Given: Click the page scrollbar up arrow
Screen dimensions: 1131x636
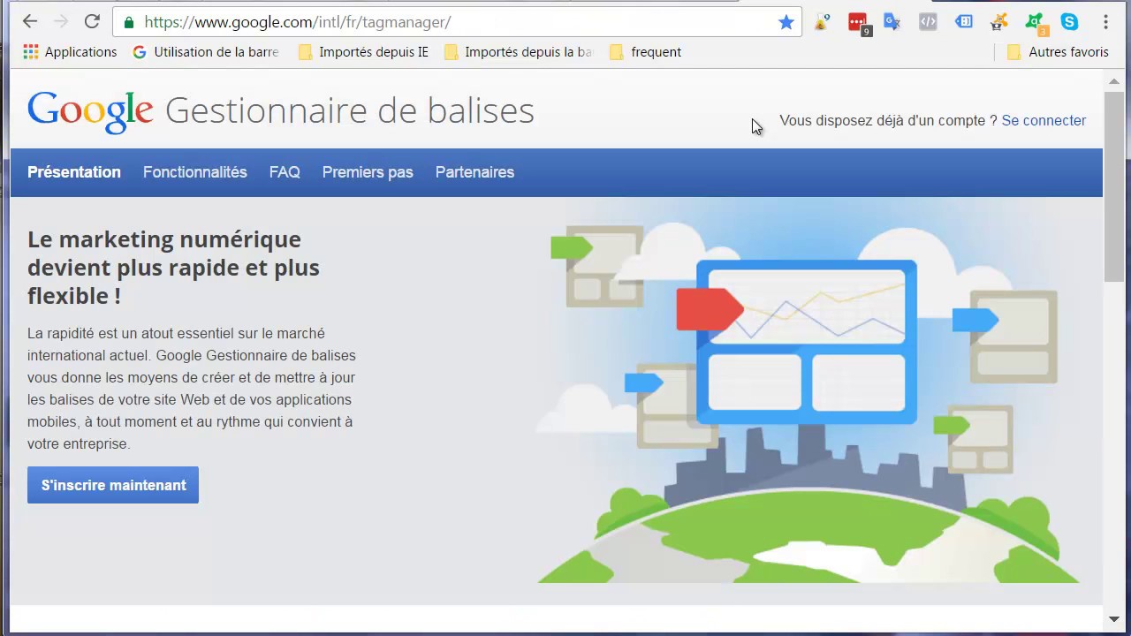Looking at the screenshot, I should click(1113, 81).
